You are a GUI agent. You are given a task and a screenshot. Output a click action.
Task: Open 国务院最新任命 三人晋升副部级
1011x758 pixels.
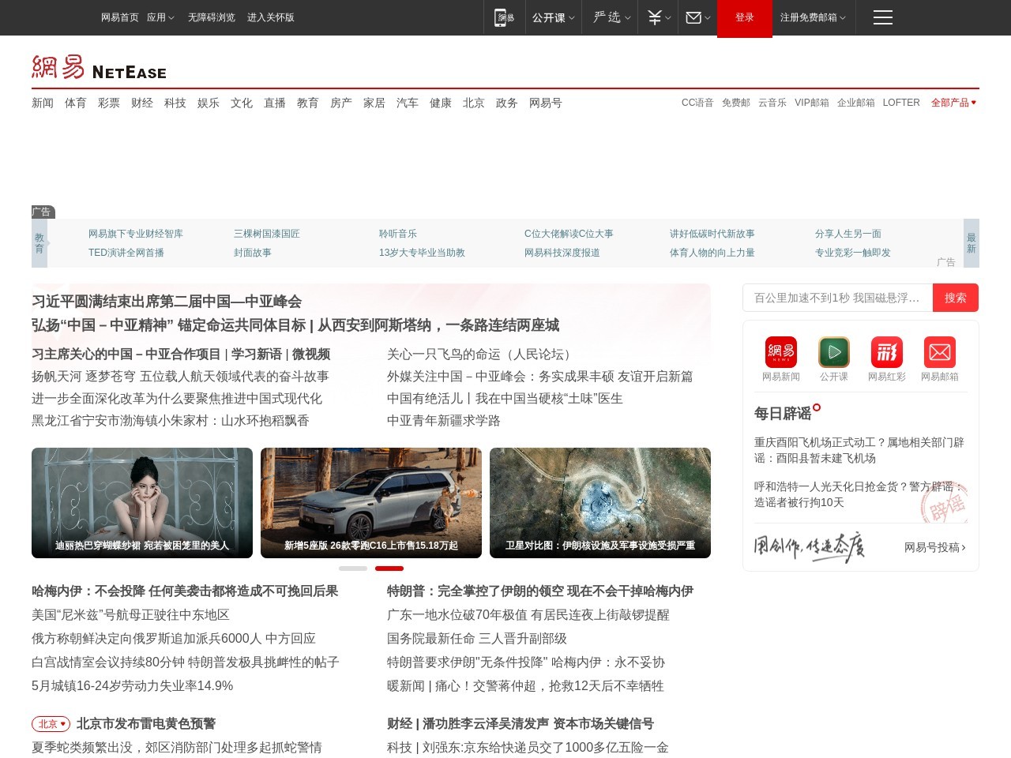[x=477, y=639]
